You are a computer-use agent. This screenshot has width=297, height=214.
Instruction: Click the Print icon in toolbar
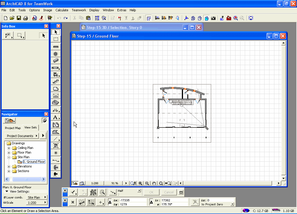click(26, 18)
